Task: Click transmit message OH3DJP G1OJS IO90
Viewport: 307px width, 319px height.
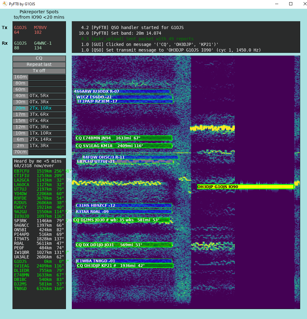Action: [245, 187]
